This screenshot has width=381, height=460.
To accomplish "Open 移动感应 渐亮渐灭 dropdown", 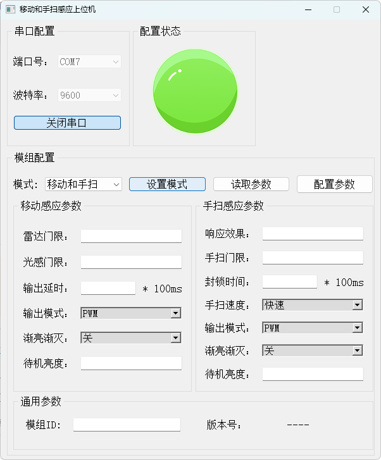I will [131, 338].
